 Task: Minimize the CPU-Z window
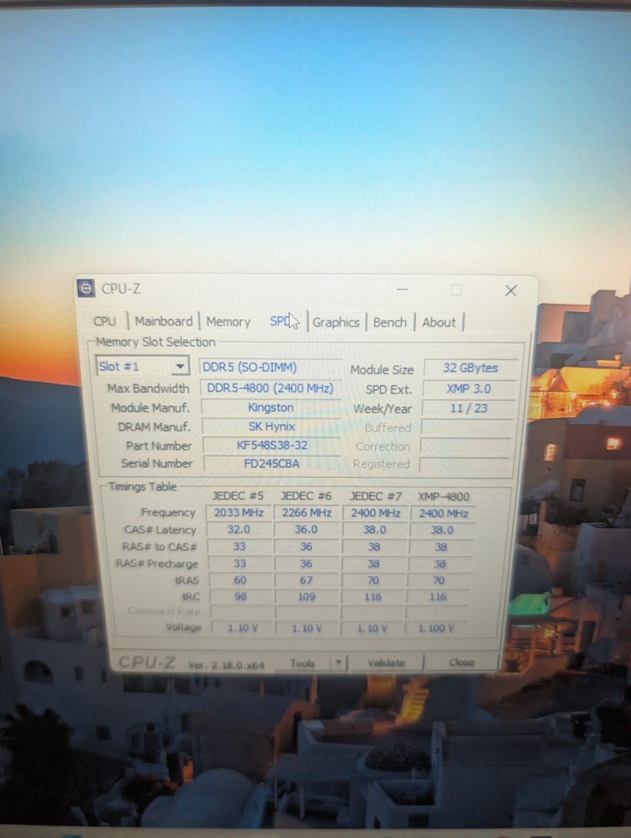click(x=402, y=289)
